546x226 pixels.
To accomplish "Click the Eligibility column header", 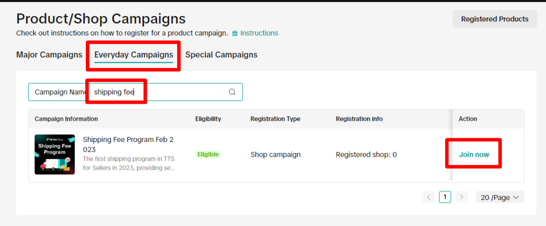I will pyautogui.click(x=208, y=119).
